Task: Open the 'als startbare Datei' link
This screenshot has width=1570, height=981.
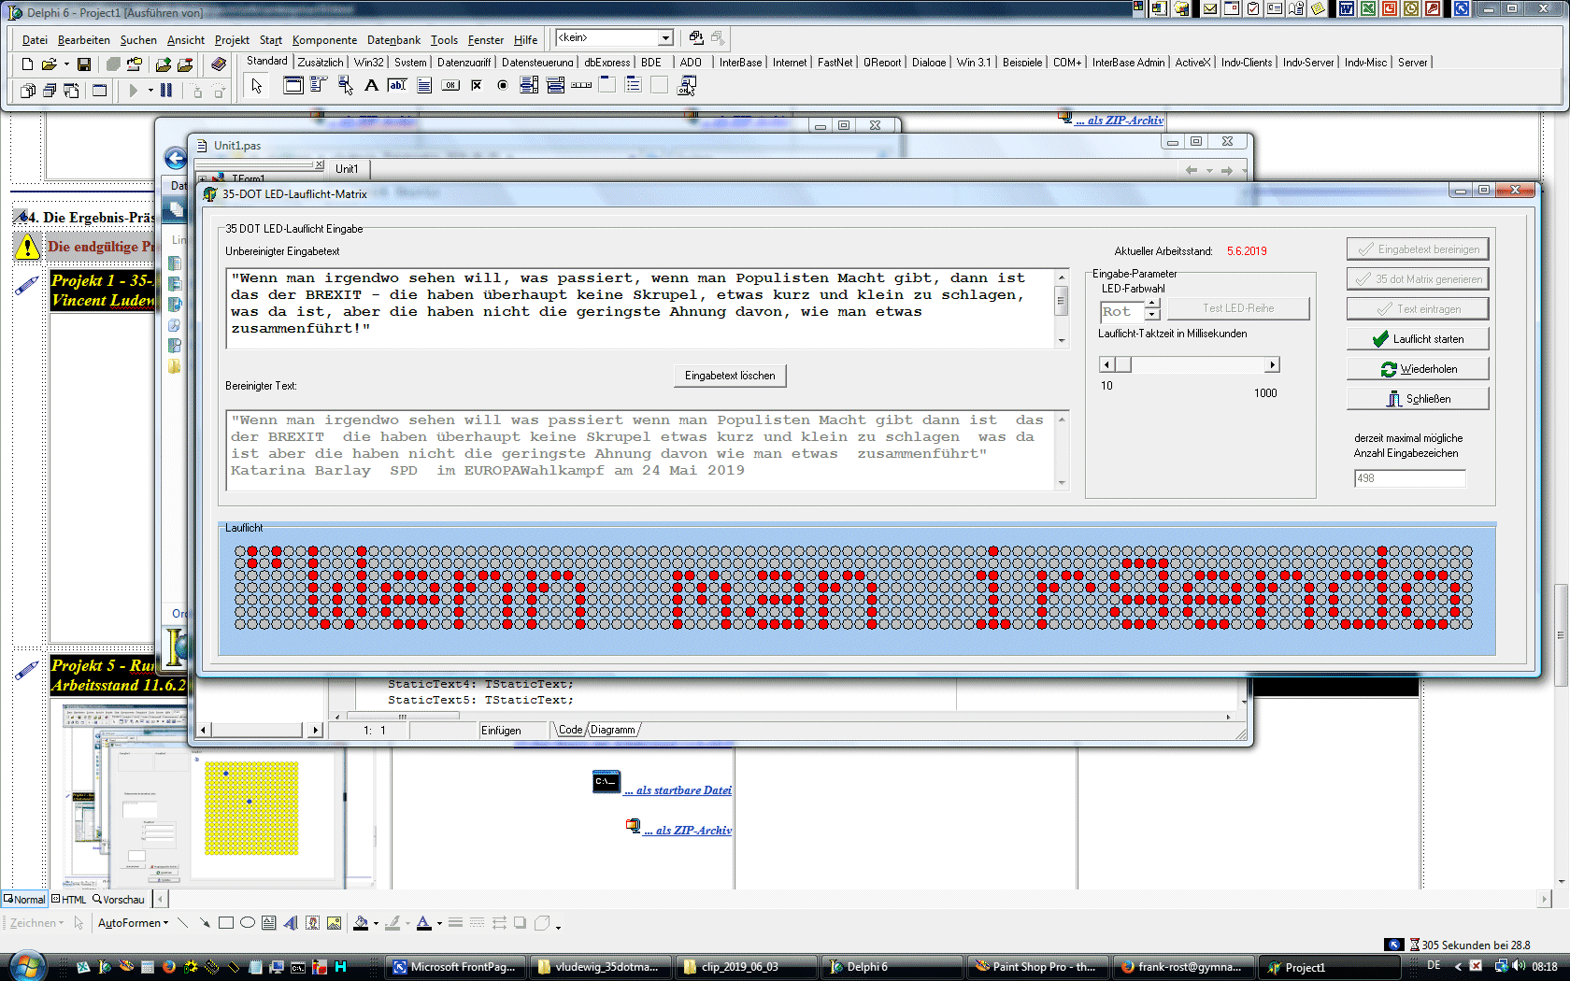Action: pyautogui.click(x=678, y=790)
